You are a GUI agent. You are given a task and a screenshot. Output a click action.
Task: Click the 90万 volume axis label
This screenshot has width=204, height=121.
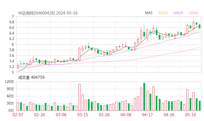[10, 89]
